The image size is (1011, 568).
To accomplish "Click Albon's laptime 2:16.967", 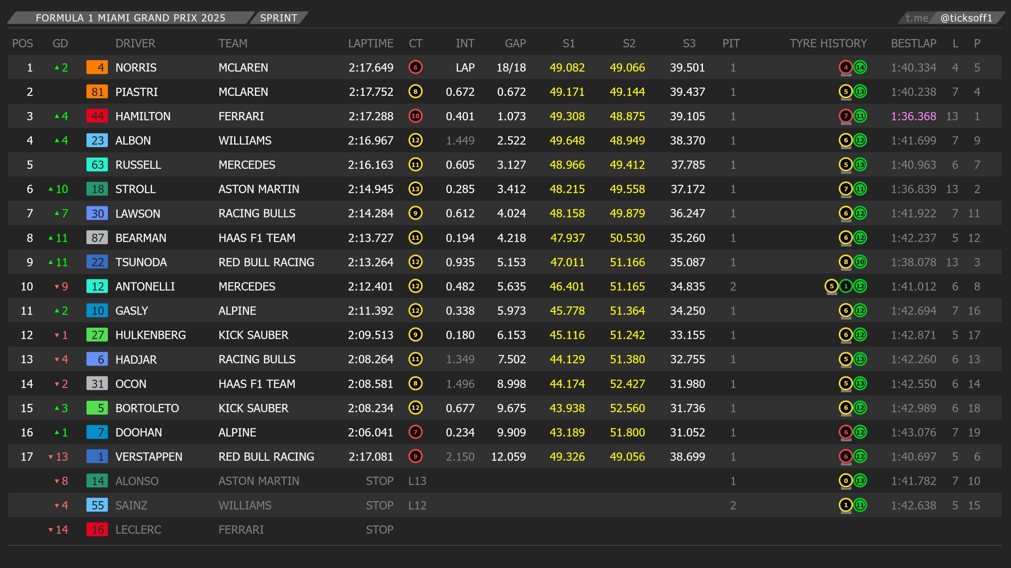I will pyautogui.click(x=370, y=140).
